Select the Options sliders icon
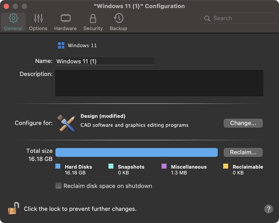 pos(38,18)
